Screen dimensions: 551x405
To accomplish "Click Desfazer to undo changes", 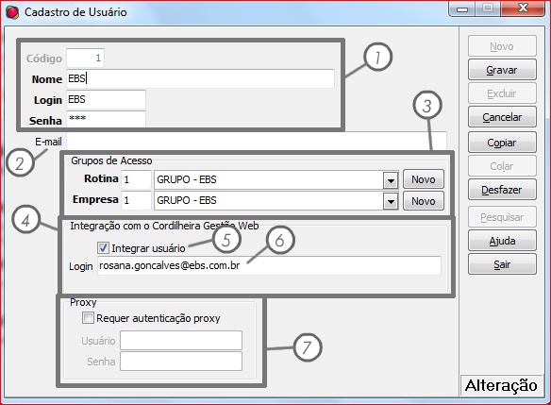I will click(x=502, y=190).
